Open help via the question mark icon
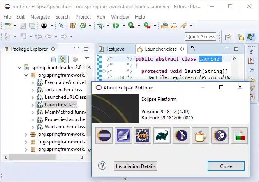This screenshot has width=259, height=182. tap(102, 166)
